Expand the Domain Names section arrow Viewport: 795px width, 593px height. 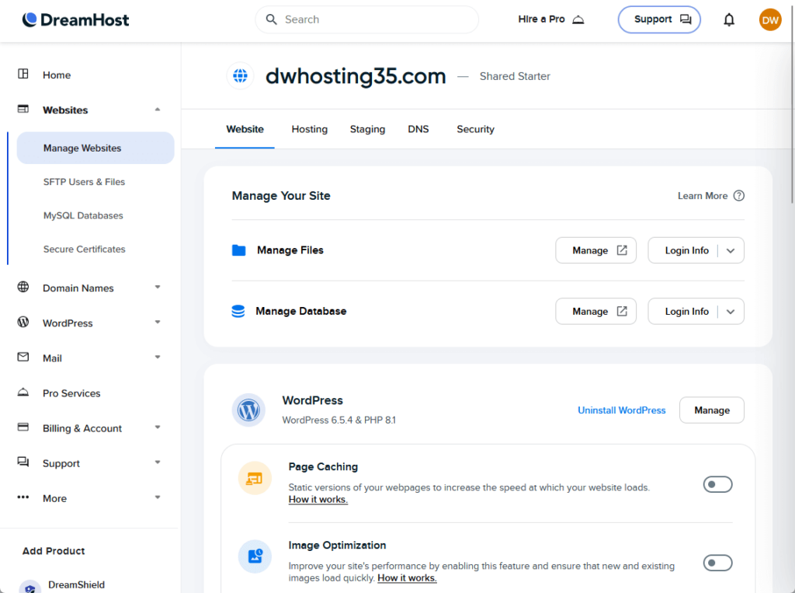pos(158,288)
